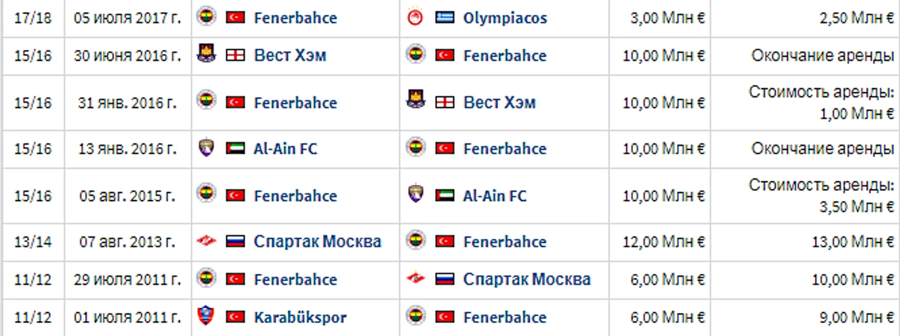Click Russian flag in 29 июля 2011 row
The width and height of the screenshot is (900, 336).
coord(445,279)
